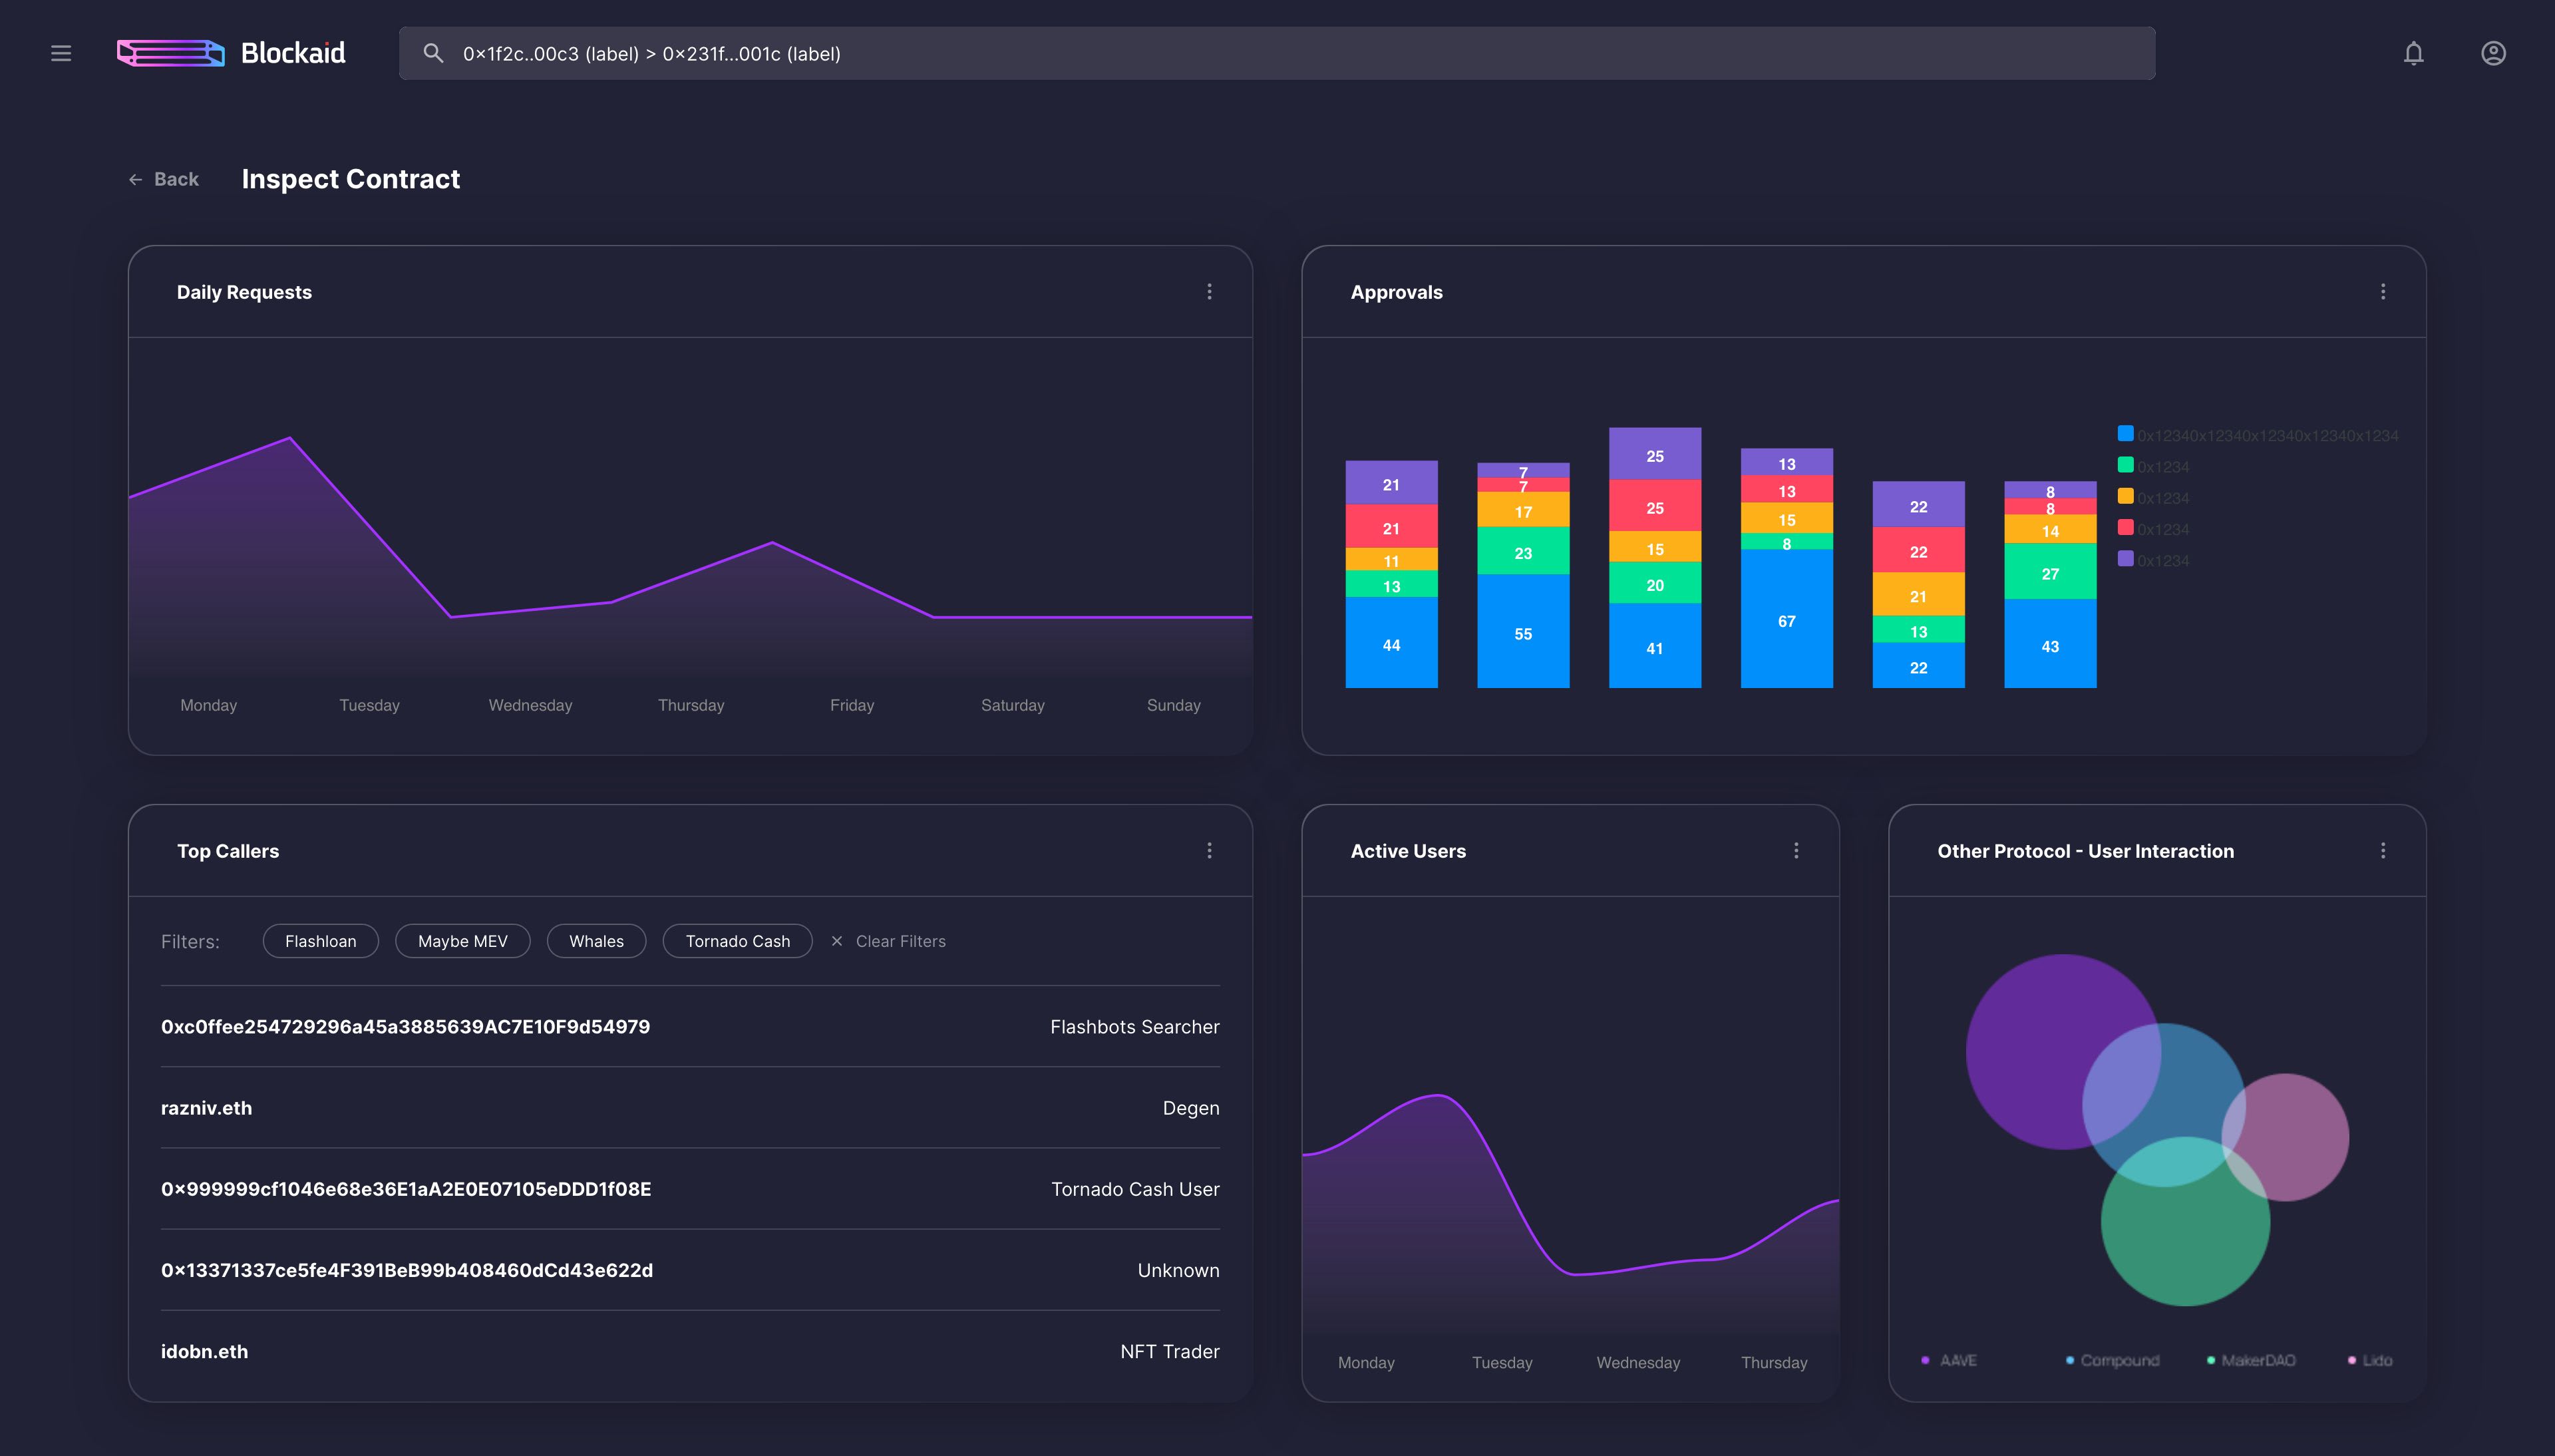The height and width of the screenshot is (1456, 2555).
Task: Toggle the Whales filter chip
Action: (x=596, y=941)
